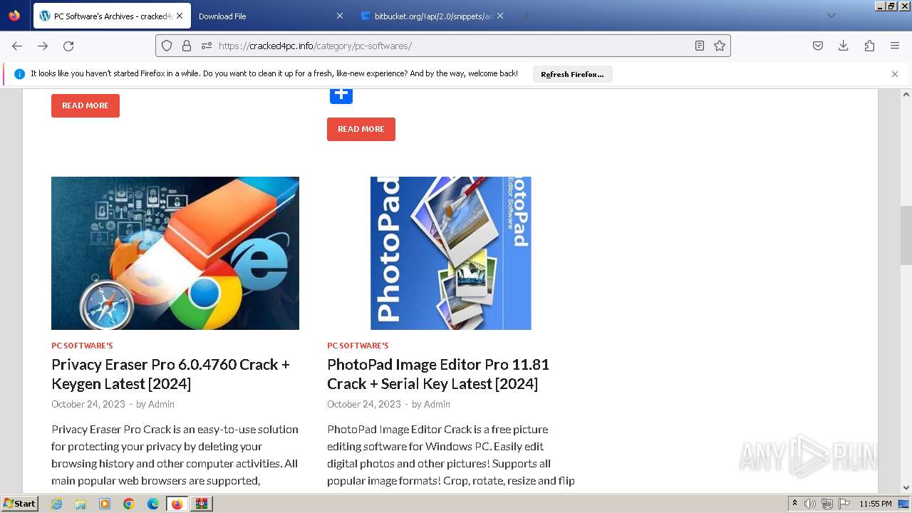Click scrollbar up arrow

coord(906,94)
